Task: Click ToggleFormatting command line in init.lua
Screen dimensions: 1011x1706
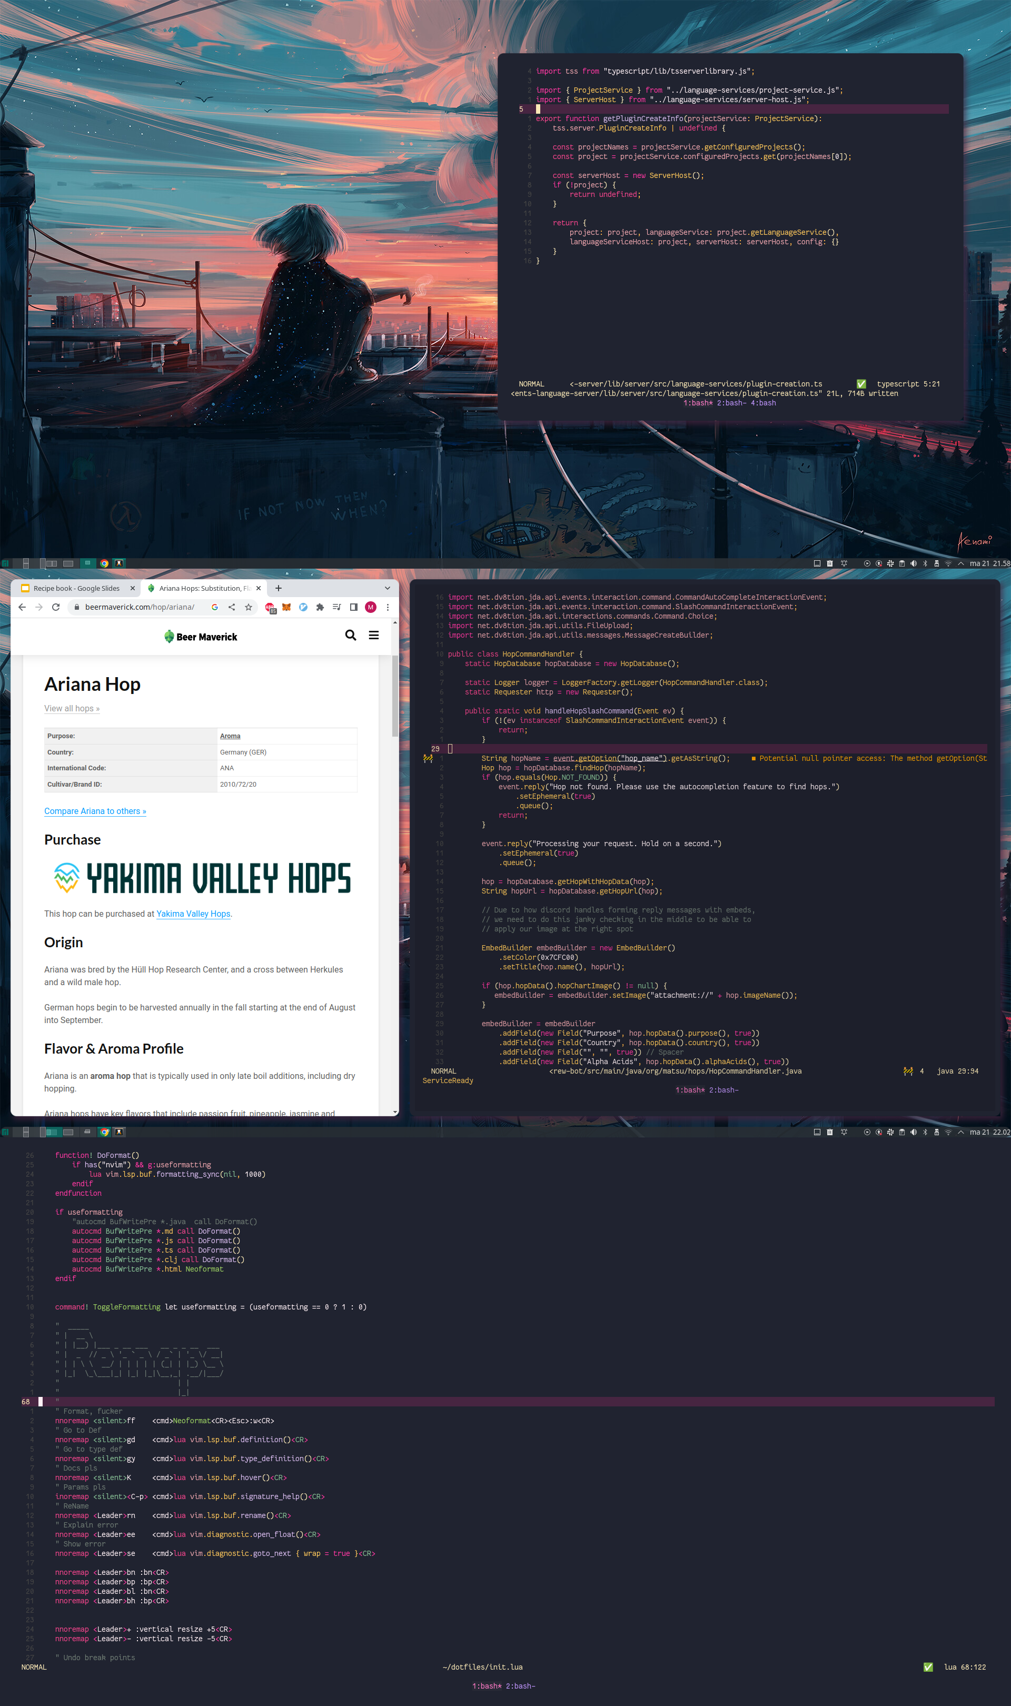Action: 211,1307
